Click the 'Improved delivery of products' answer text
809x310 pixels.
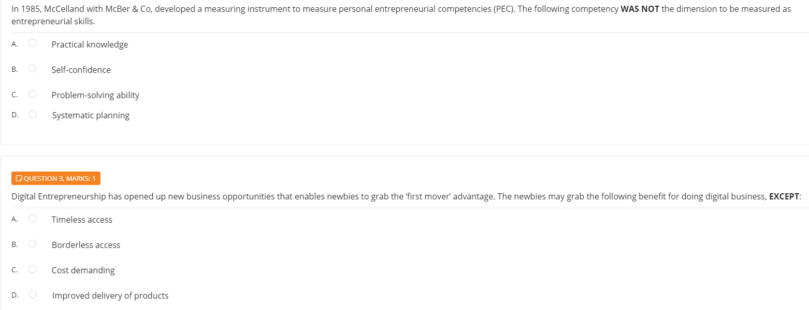(x=110, y=296)
